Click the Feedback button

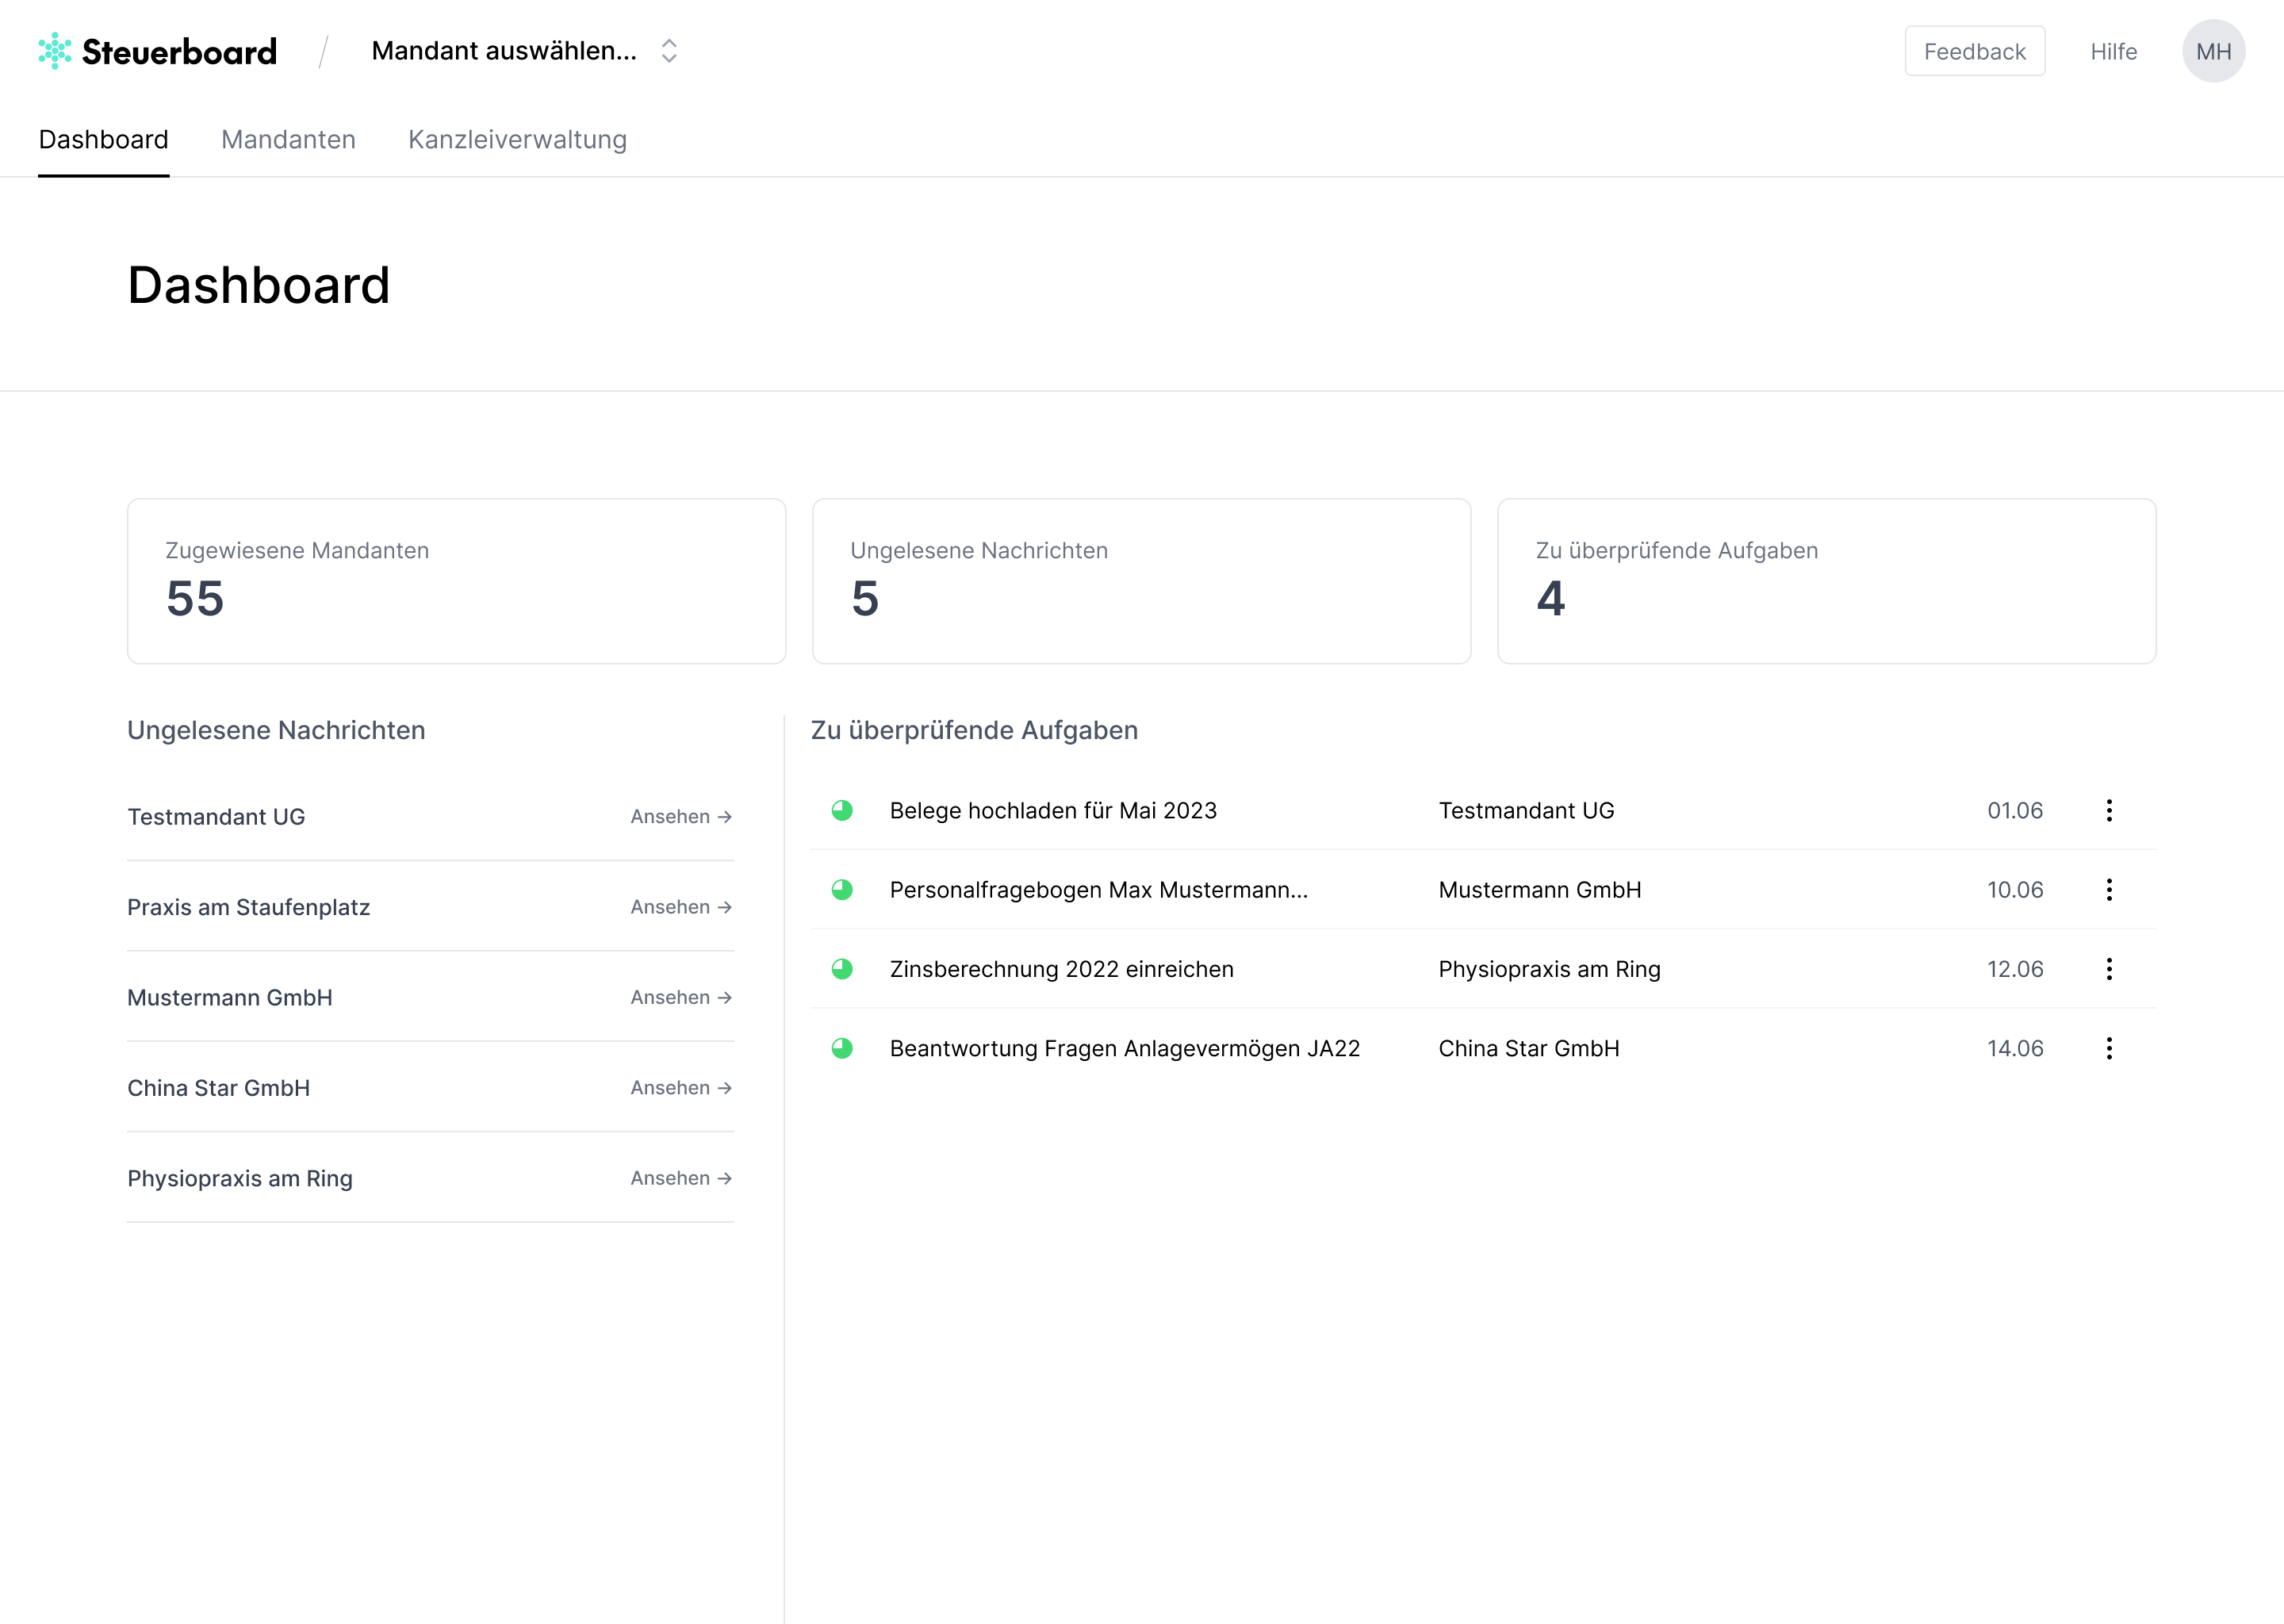pyautogui.click(x=1974, y=50)
